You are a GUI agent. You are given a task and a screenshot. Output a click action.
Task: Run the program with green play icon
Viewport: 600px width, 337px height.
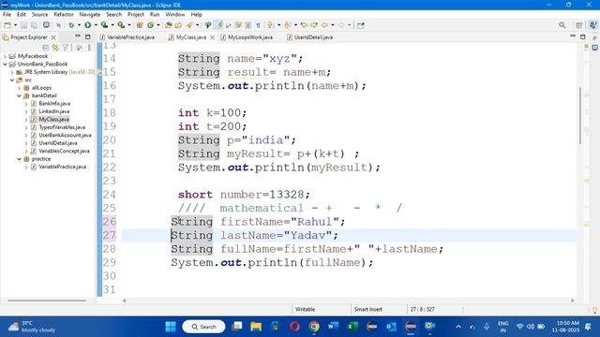click(87, 25)
